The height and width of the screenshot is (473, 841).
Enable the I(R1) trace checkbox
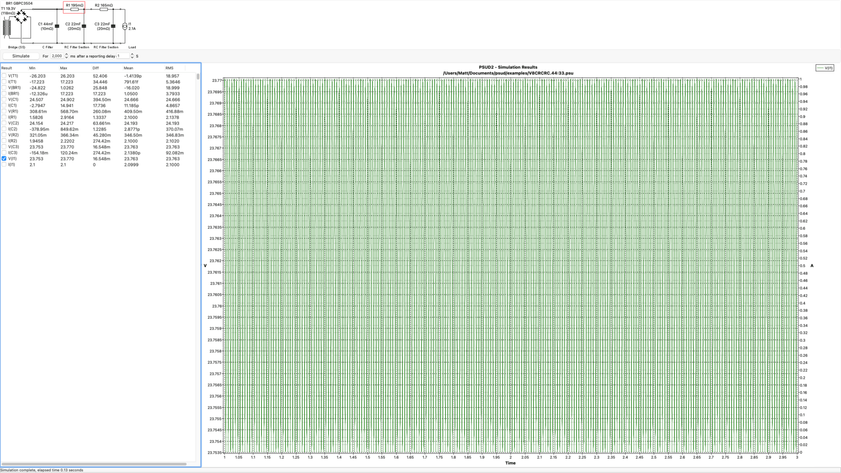tap(4, 117)
